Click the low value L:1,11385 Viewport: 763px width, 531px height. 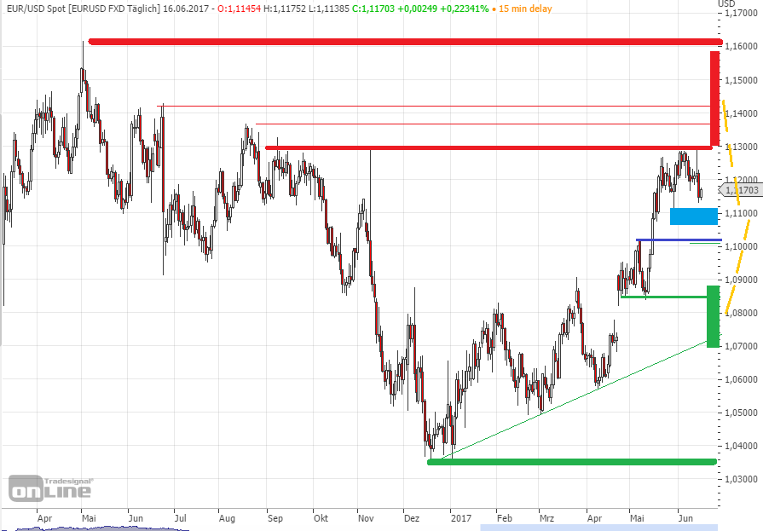click(x=328, y=9)
